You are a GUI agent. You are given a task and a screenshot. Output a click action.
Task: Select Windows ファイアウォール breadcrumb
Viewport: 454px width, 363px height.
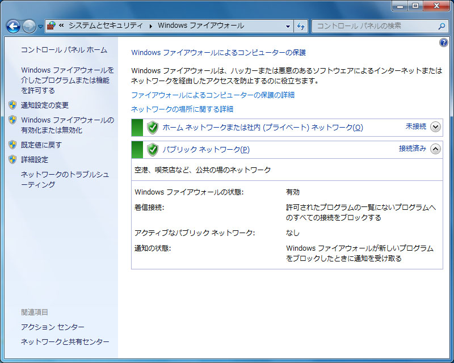[x=201, y=26]
